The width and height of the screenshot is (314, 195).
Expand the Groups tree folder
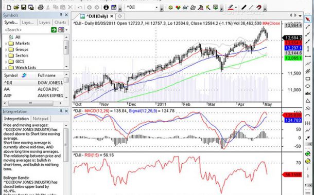(6, 50)
